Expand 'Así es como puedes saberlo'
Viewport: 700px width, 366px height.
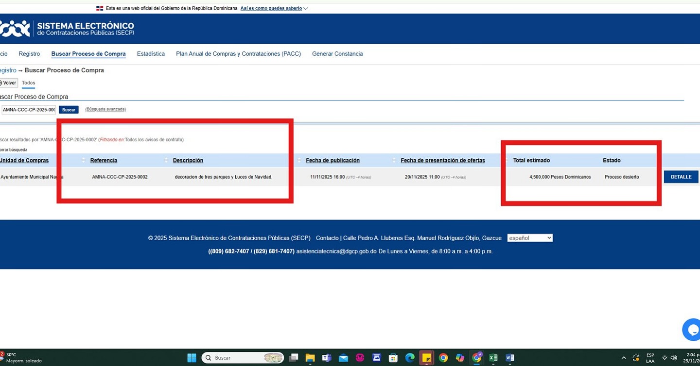(274, 8)
